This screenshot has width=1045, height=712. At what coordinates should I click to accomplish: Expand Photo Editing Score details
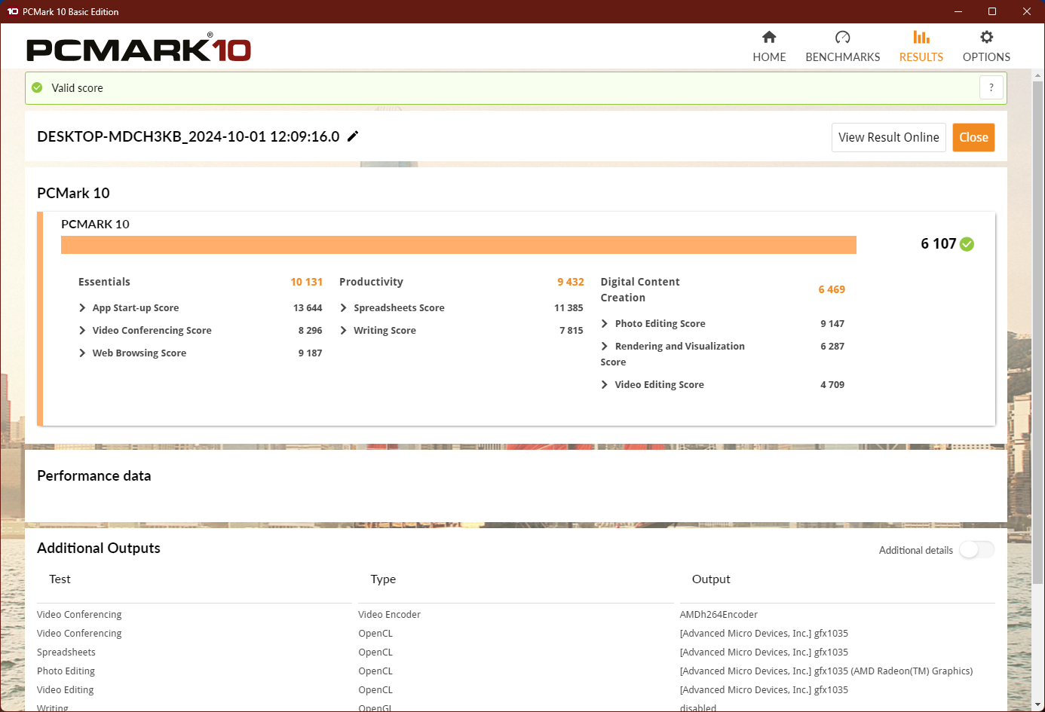[605, 324]
